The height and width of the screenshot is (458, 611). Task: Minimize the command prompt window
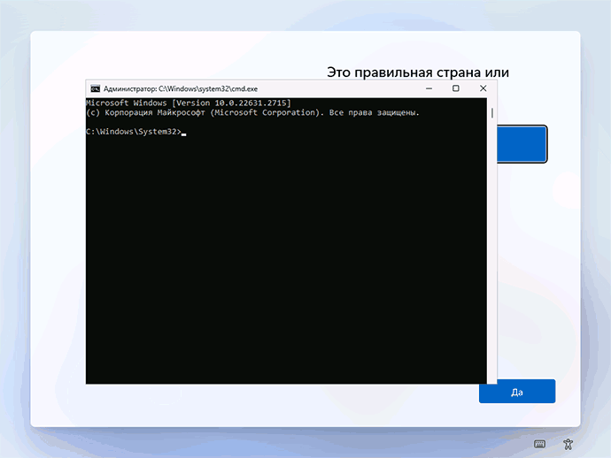click(x=429, y=88)
